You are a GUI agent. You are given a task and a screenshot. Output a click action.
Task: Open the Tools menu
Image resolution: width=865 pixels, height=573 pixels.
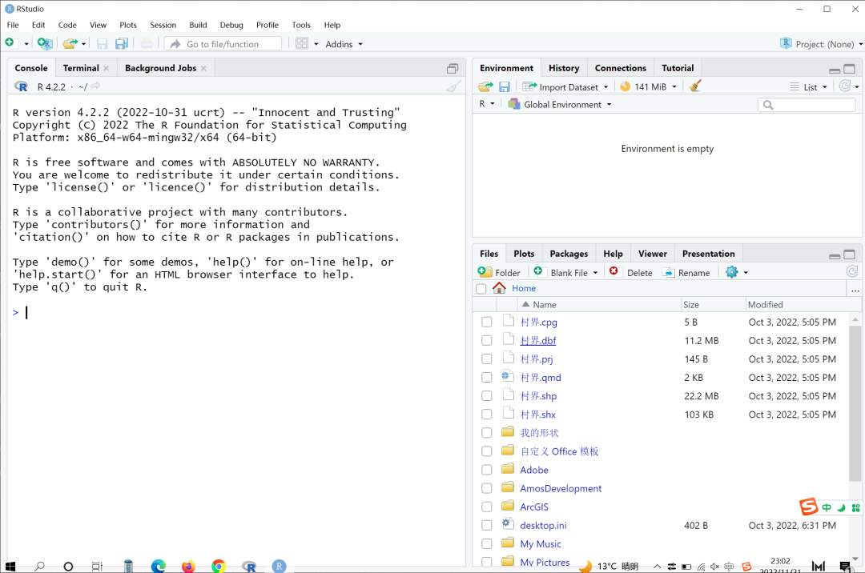[x=301, y=25]
